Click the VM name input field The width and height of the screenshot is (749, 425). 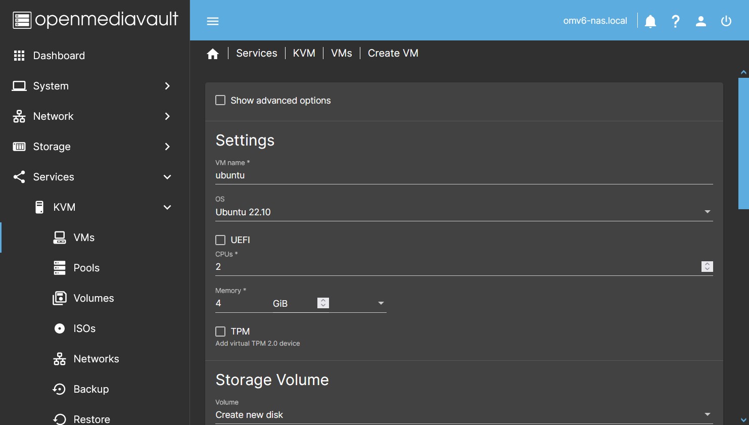[x=463, y=175]
